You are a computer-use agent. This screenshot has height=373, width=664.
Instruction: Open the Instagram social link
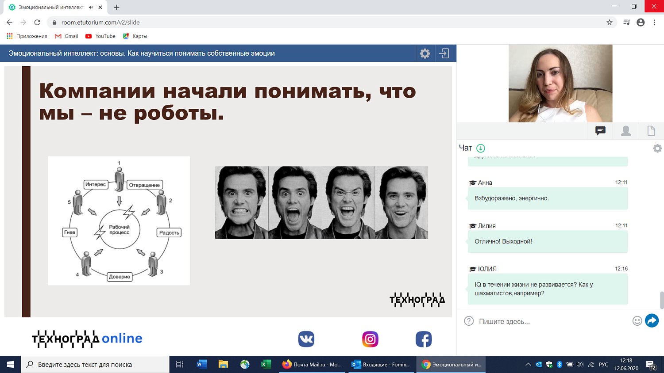click(x=370, y=339)
